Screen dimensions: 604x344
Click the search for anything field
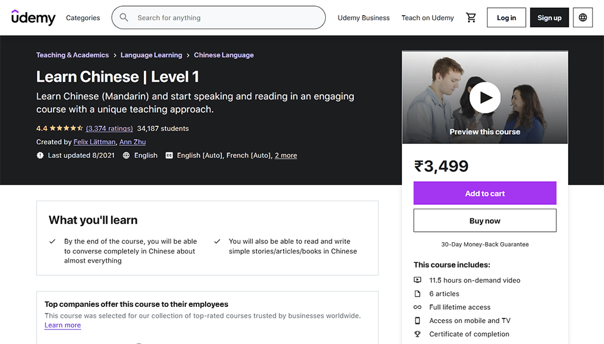click(x=226, y=18)
